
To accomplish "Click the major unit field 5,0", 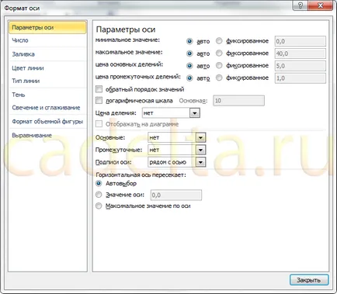I will [301, 66].
